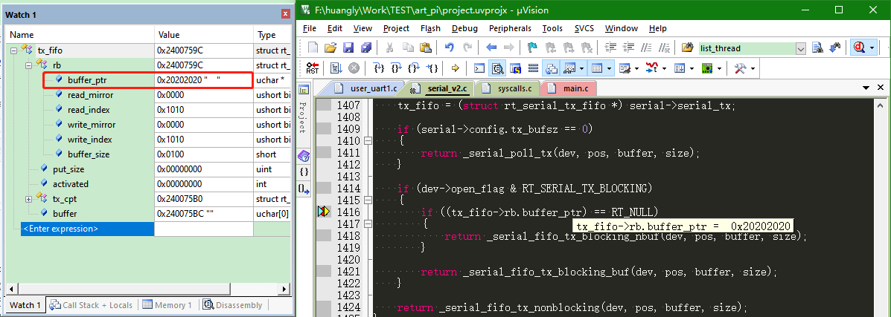Open the list_thread search combo dropdown

pyautogui.click(x=801, y=48)
